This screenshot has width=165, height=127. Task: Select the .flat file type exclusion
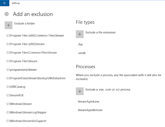pyautogui.click(x=80, y=44)
